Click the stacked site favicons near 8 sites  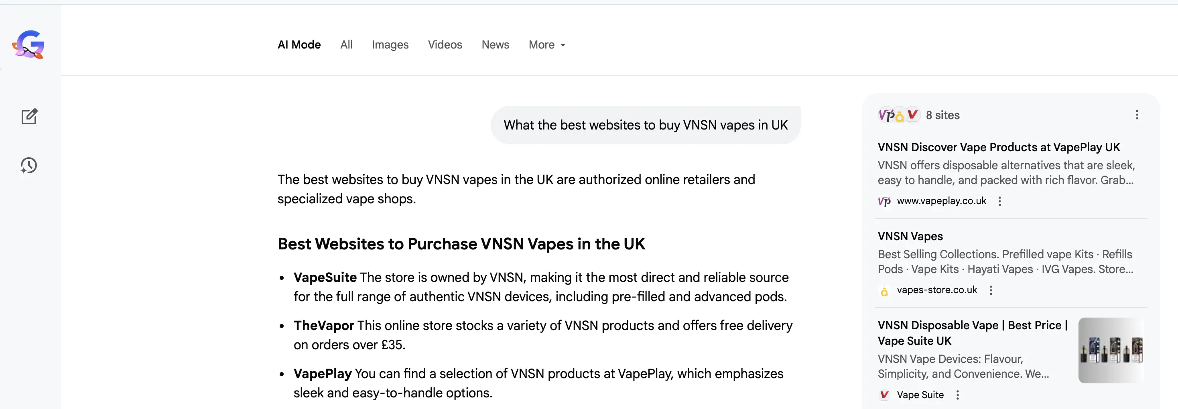[899, 115]
